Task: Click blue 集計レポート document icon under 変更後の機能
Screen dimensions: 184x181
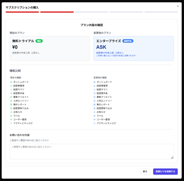Action: [x=94, y=105]
